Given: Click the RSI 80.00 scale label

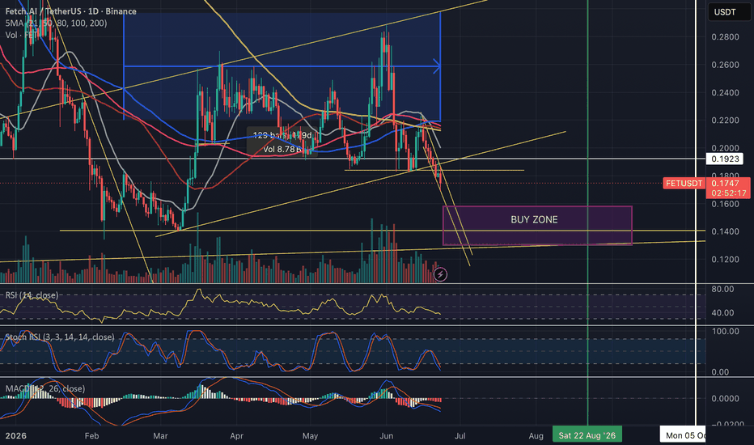Looking at the screenshot, I should click(722, 289).
